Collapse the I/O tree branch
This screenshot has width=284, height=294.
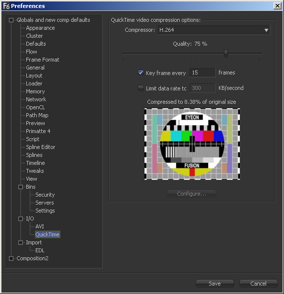coord(21,219)
